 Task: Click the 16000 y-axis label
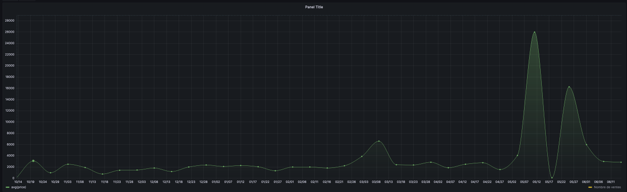9,88
